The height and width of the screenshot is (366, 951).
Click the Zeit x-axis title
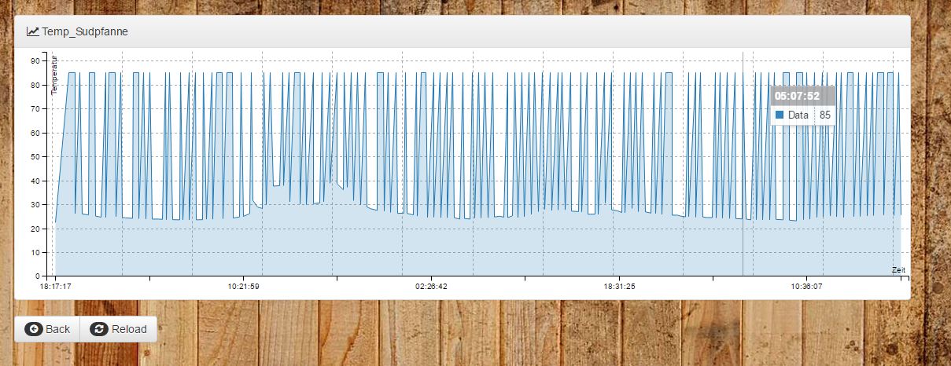pos(898,270)
